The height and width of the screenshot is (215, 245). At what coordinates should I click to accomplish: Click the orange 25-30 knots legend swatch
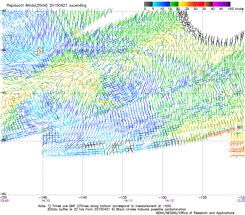click(x=191, y=4)
